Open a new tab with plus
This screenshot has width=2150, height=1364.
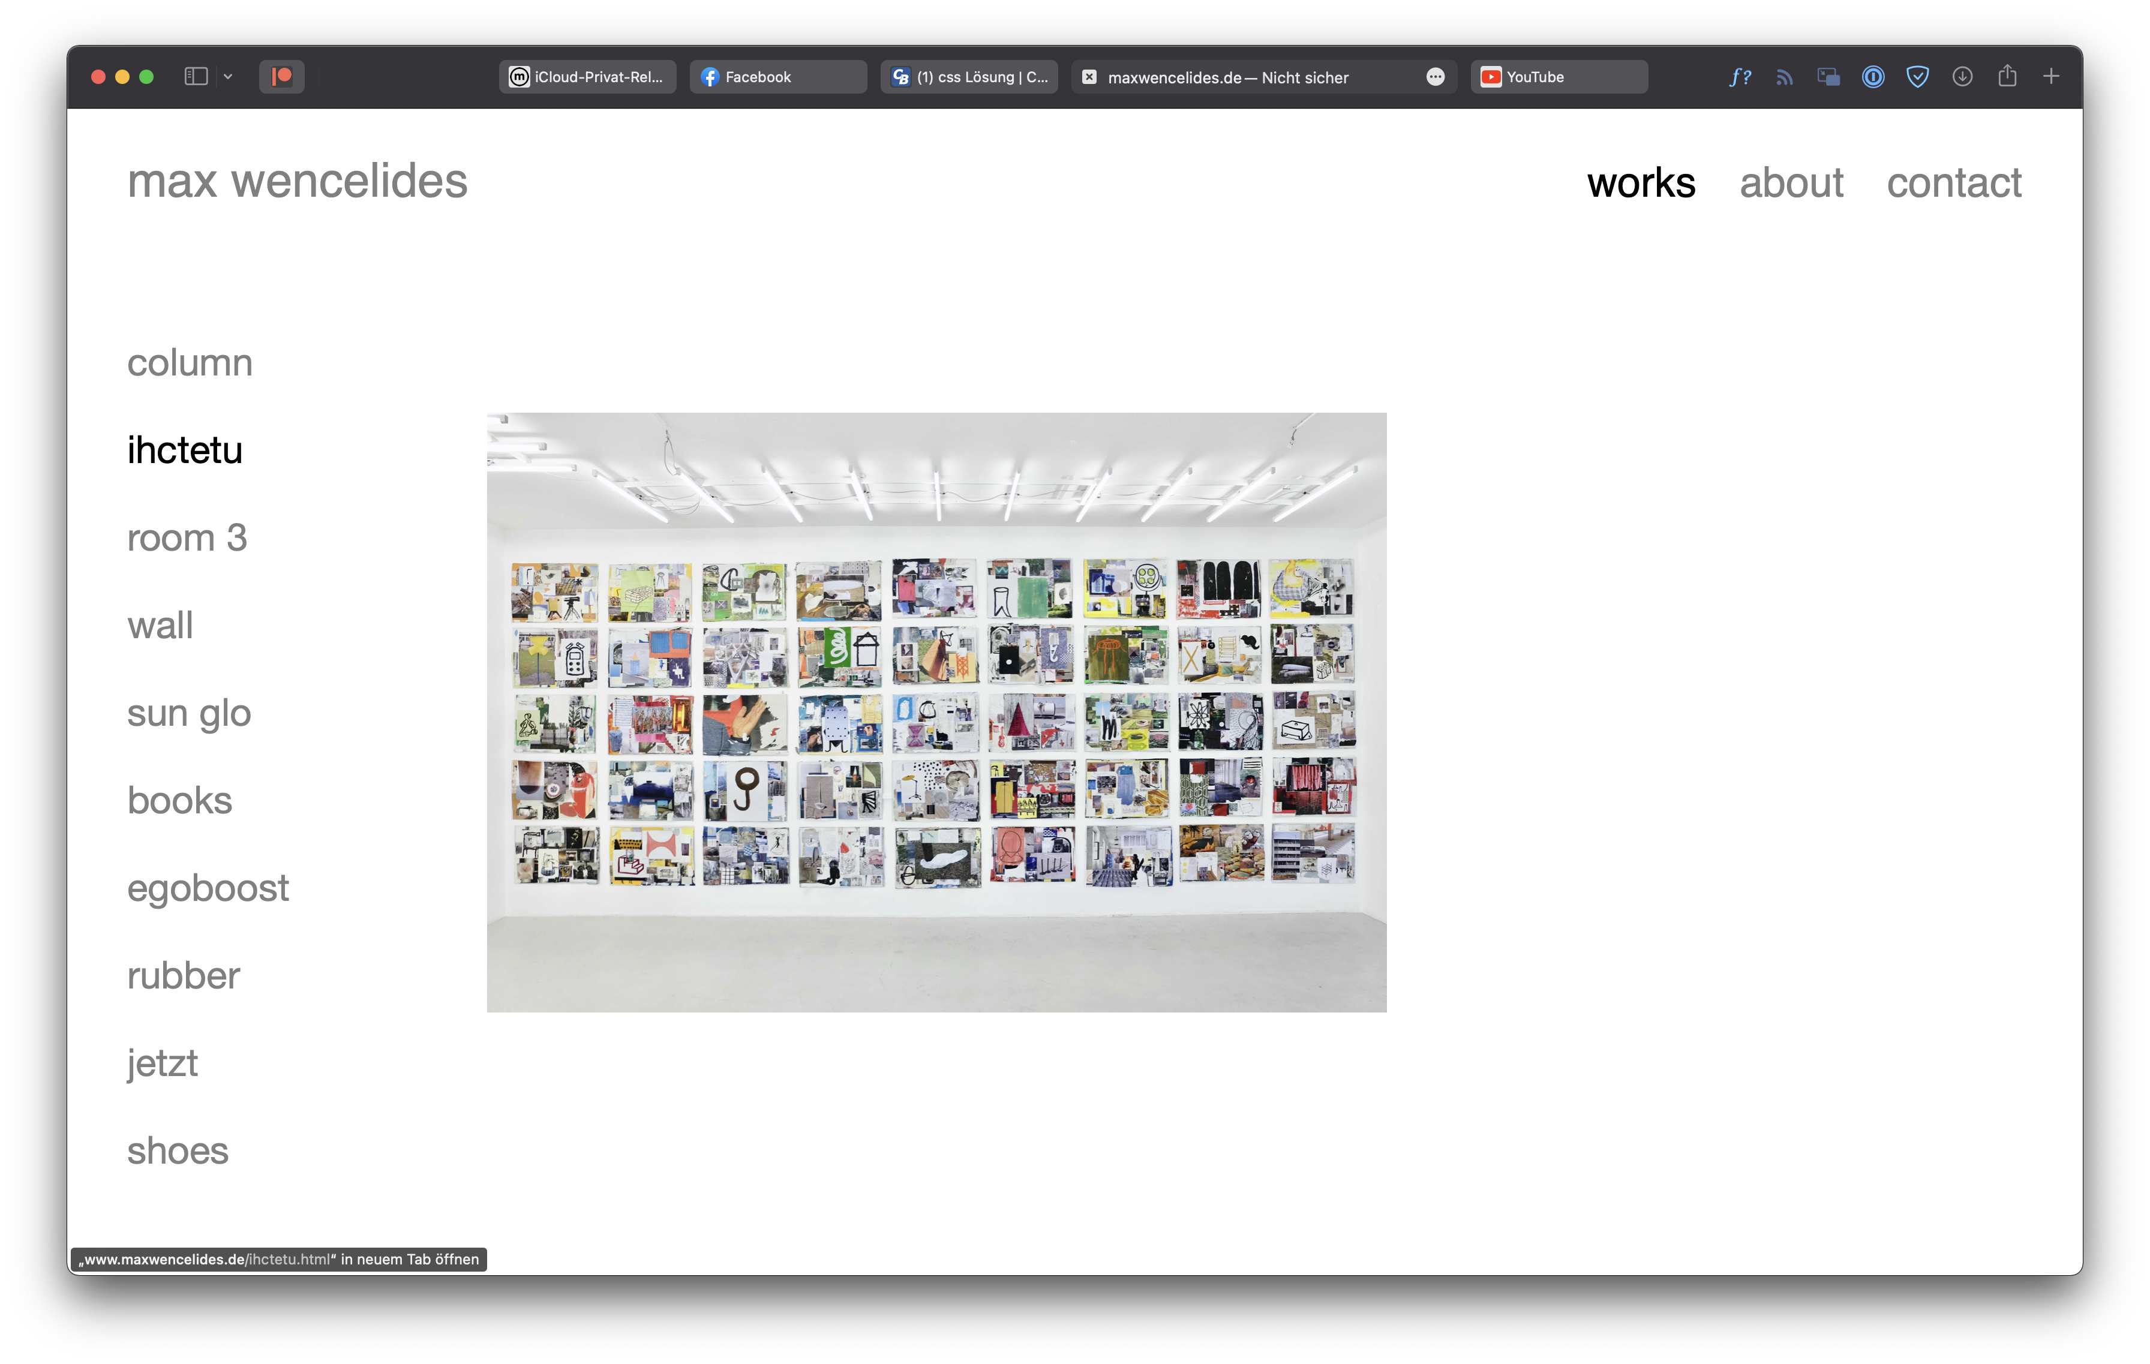[2051, 77]
